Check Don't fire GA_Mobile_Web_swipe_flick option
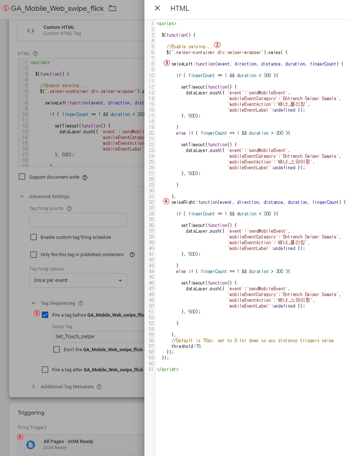The image size is (349, 456). 57,349
